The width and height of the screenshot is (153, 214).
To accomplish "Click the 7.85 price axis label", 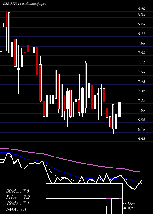I will pos(141,53).
